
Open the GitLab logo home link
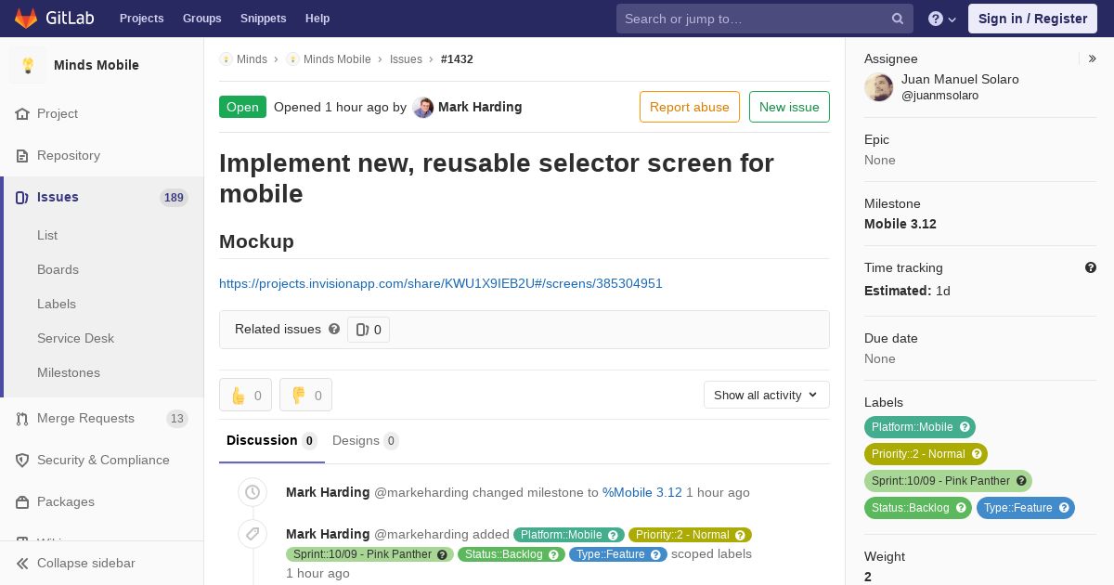(52, 19)
